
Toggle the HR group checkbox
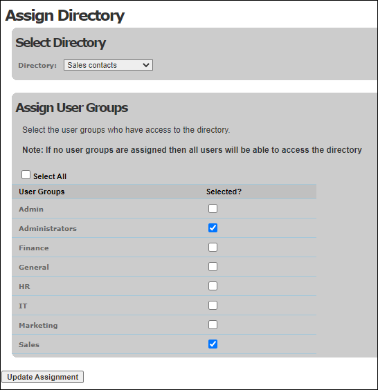(213, 286)
